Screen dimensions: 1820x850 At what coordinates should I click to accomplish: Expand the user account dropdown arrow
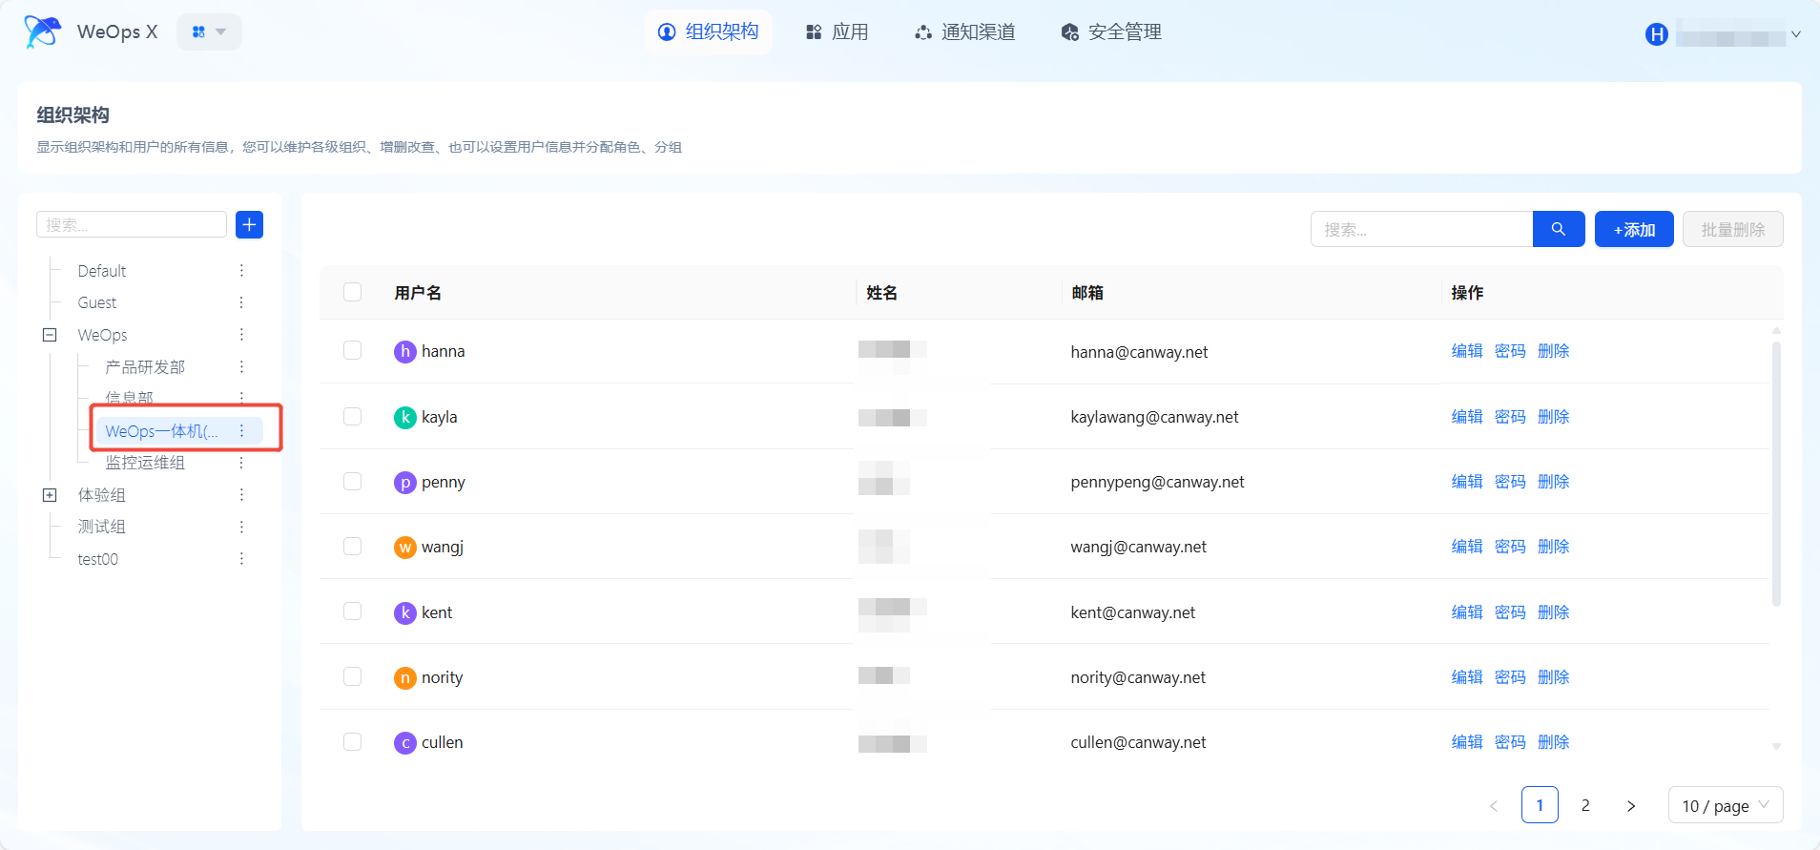coord(1796,34)
